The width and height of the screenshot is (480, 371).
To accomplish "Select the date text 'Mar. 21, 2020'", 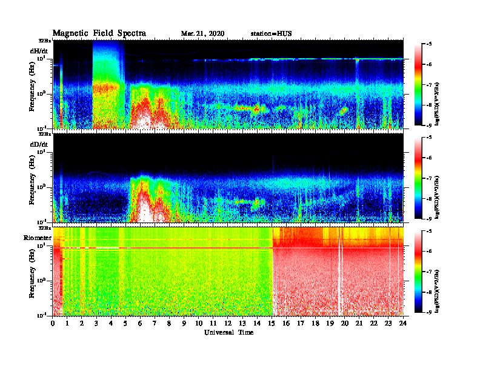I will coord(202,34).
